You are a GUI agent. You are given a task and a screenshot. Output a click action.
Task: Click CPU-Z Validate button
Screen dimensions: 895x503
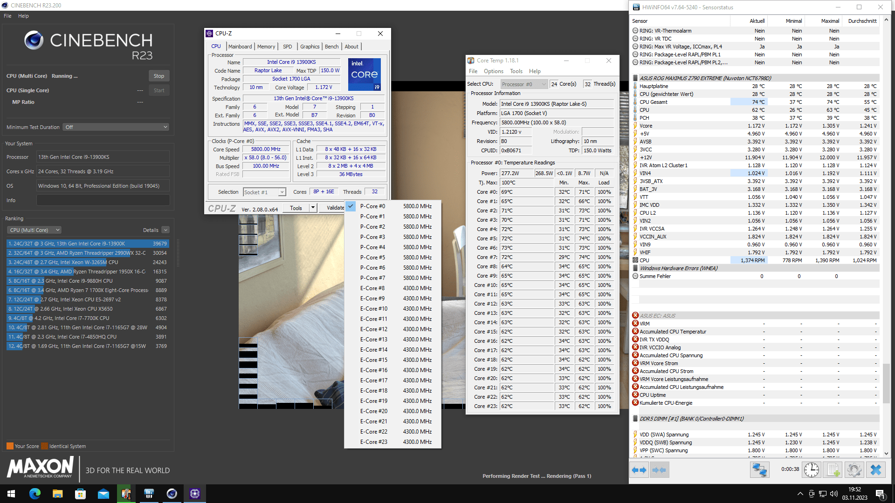pos(333,208)
